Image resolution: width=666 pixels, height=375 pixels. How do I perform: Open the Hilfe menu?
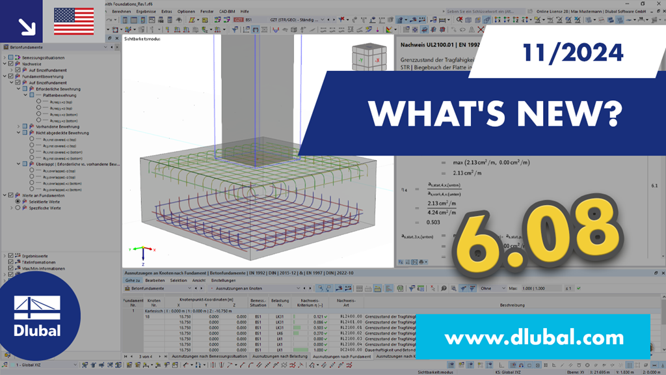[x=245, y=12]
